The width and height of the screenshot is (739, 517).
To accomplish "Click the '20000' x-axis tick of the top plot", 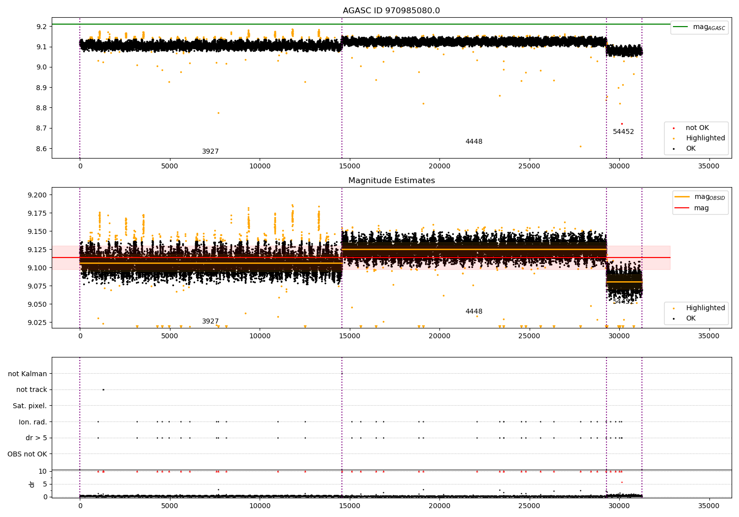I will click(x=439, y=166).
